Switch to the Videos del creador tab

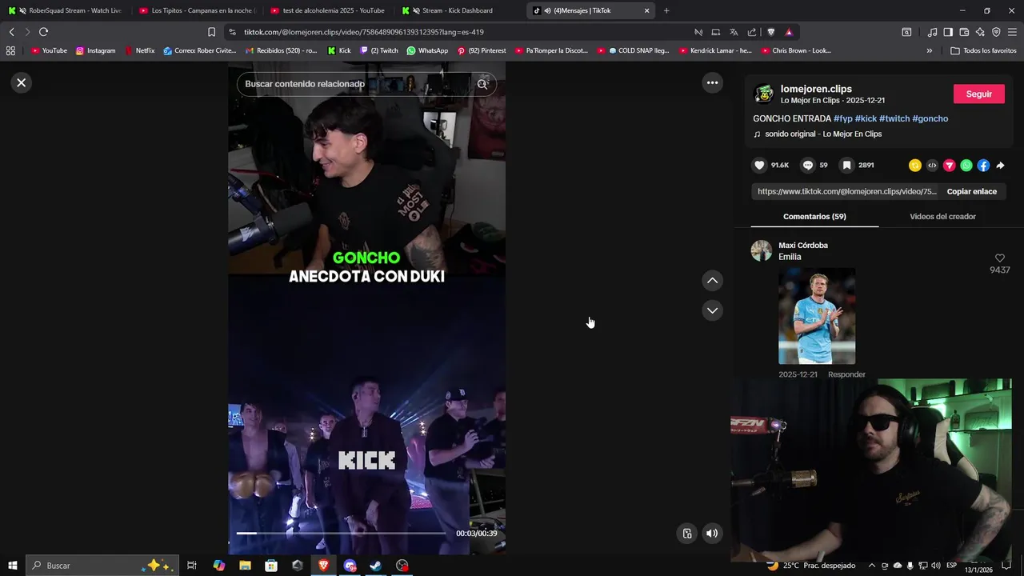[x=942, y=216]
